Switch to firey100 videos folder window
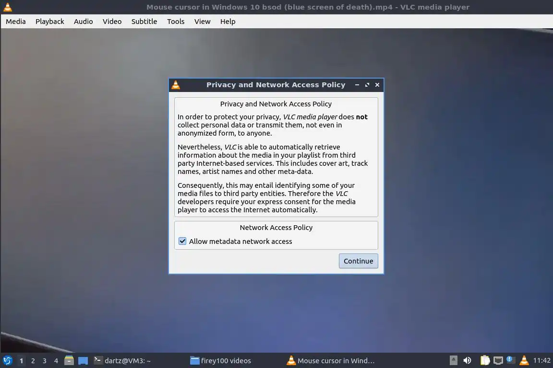Image resolution: width=553 pixels, height=368 pixels. (x=221, y=361)
